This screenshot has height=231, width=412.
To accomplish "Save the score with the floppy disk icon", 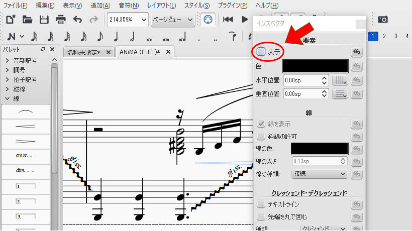I will coord(44,20).
